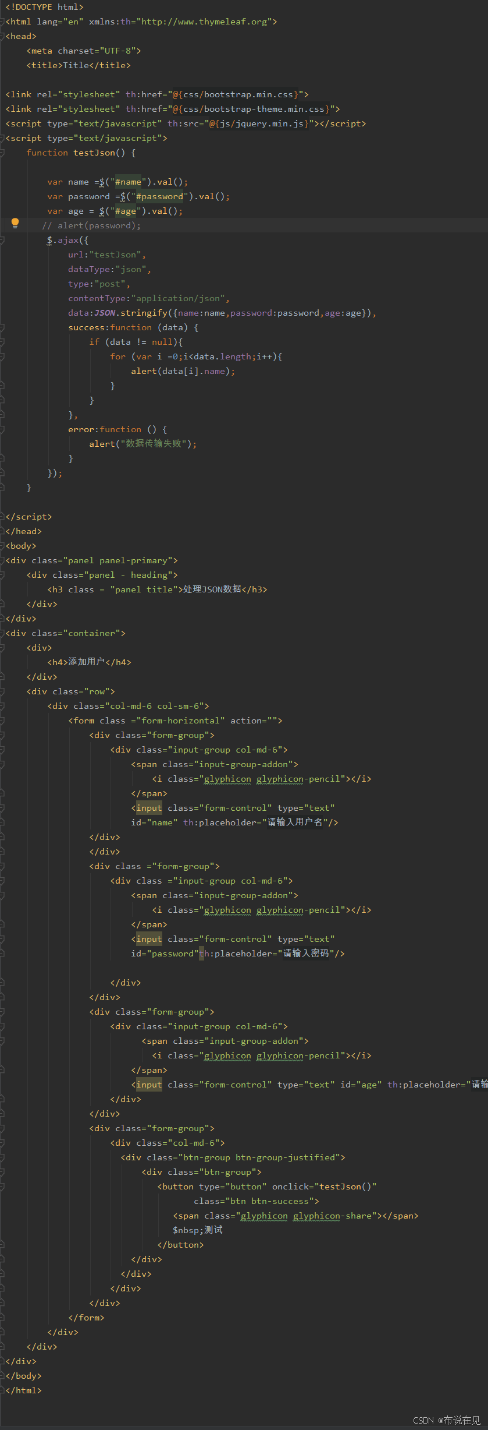
Task: Click the closing </script> tag
Action: pos(29,517)
